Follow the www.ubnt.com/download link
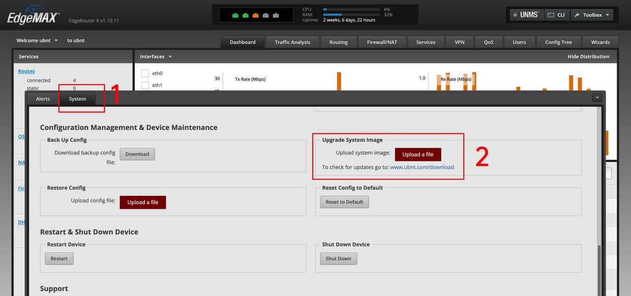 click(x=422, y=167)
